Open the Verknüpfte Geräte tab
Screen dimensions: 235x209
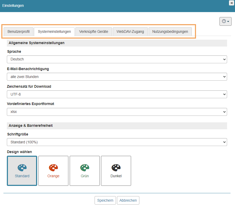coord(94,32)
